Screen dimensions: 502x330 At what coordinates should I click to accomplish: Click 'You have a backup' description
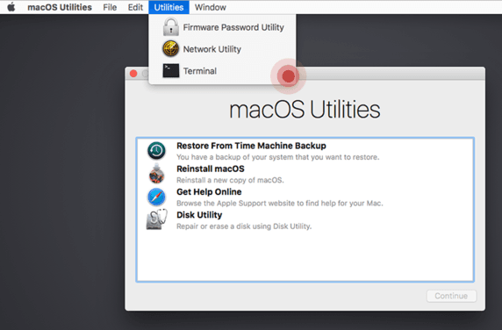tap(278, 157)
